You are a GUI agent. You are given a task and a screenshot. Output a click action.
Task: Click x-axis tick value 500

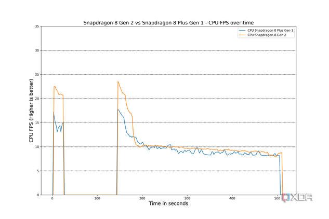coord(277,198)
